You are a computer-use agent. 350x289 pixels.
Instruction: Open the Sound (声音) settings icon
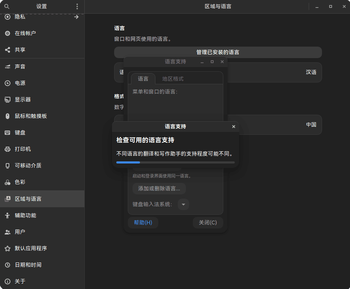click(x=8, y=66)
